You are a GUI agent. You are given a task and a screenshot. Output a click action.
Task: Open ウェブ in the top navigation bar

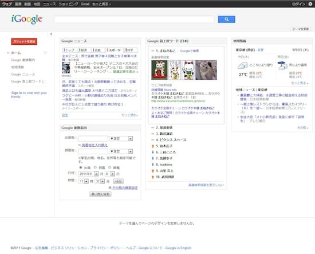point(7,4)
